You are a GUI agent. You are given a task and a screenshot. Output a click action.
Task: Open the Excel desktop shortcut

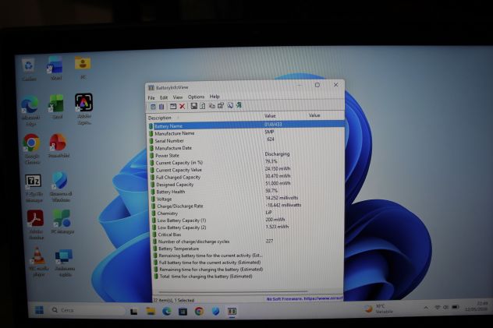(x=57, y=107)
